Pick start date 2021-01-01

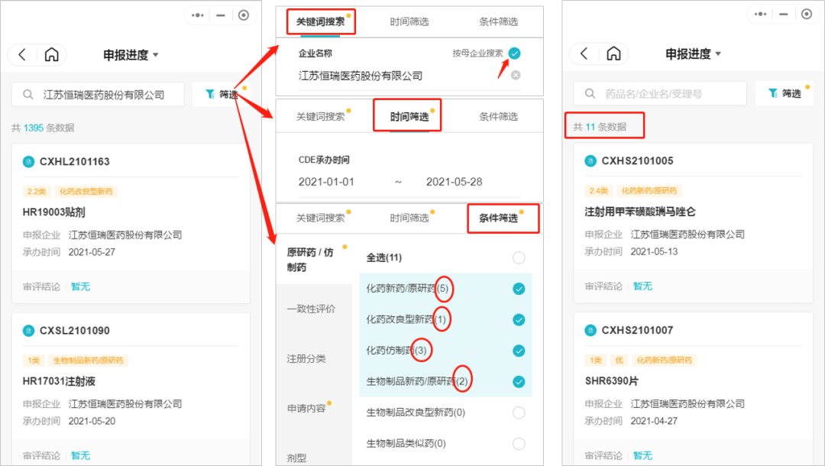pos(326,182)
